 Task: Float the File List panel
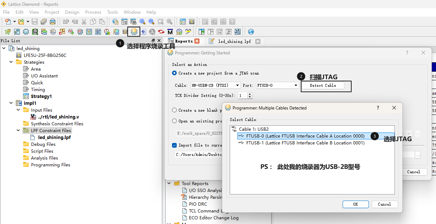pyautogui.click(x=153, y=41)
